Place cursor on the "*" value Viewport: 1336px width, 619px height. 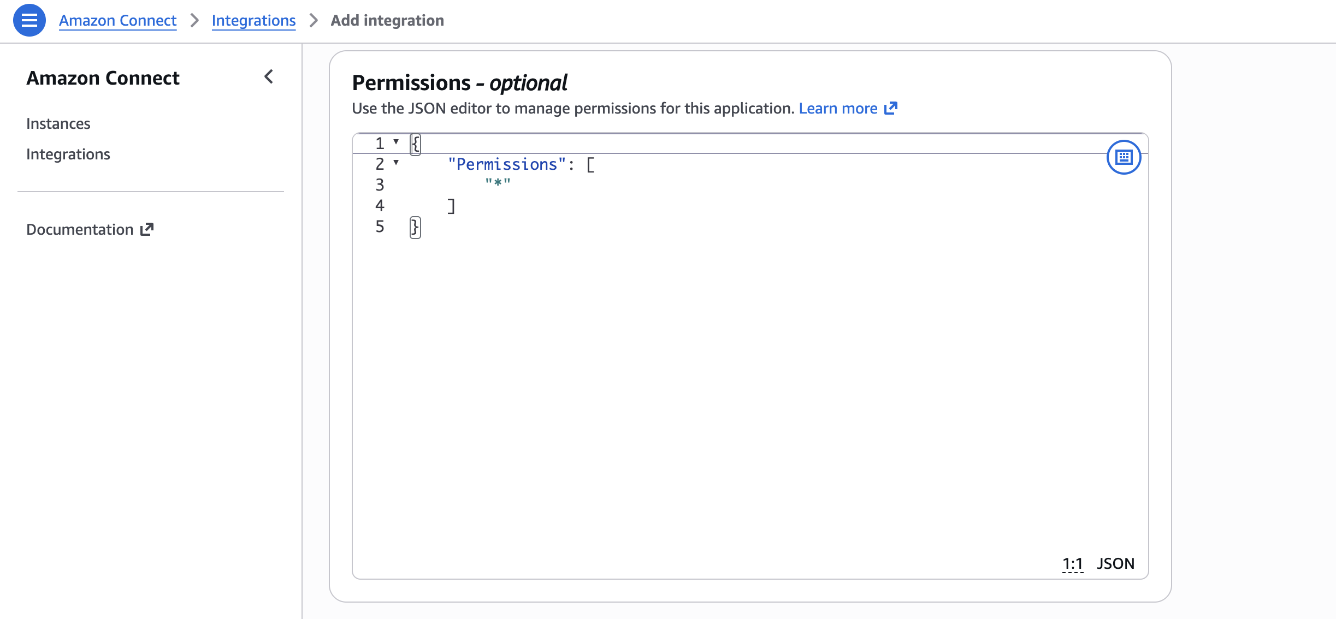(498, 183)
